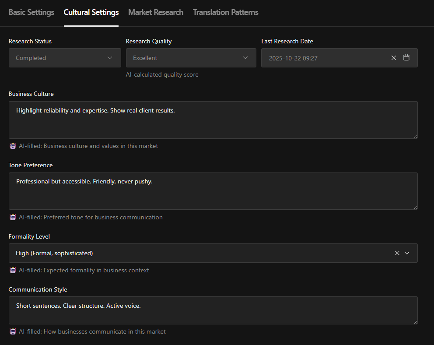Go to the Translation Patterns tab
This screenshot has width=434, height=345.
[x=225, y=12]
